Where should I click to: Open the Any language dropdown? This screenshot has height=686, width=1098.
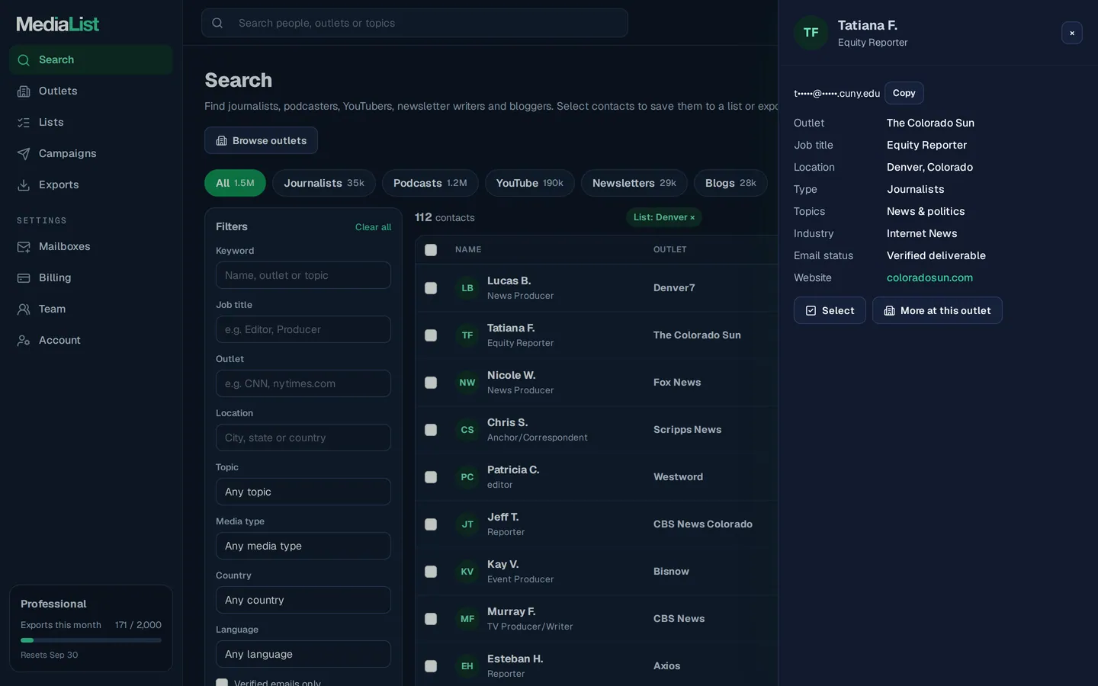tap(303, 654)
